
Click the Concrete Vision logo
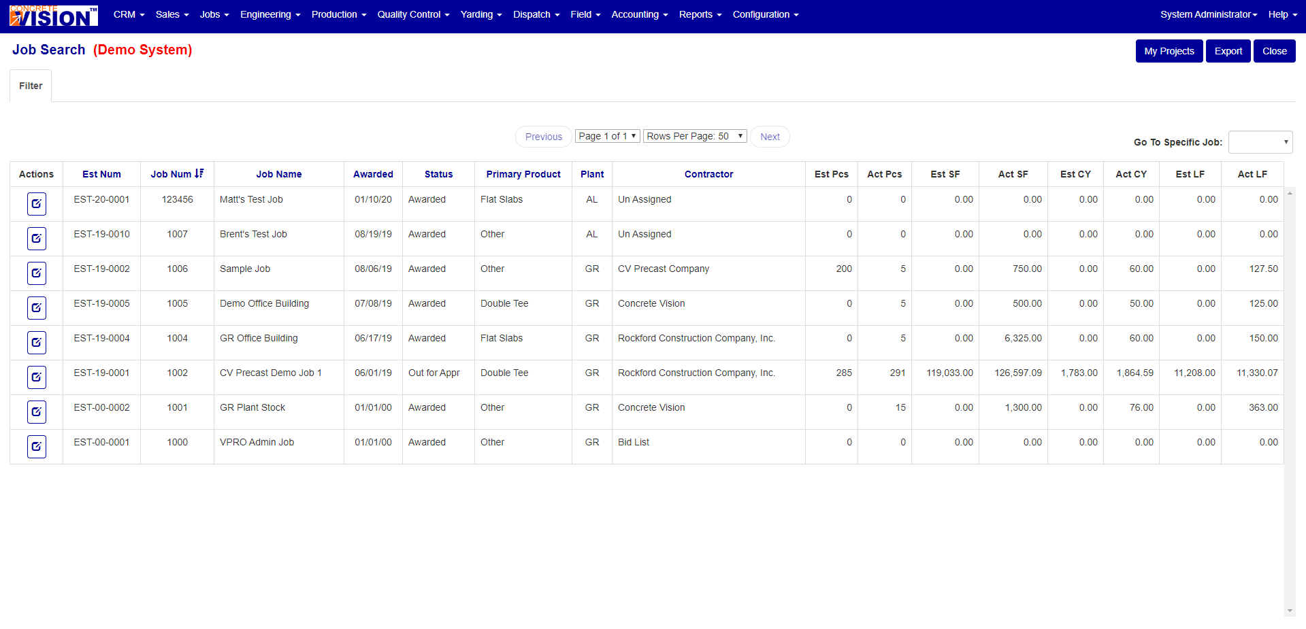(x=54, y=16)
